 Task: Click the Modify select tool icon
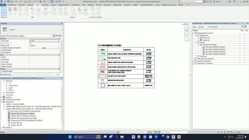(4, 11)
